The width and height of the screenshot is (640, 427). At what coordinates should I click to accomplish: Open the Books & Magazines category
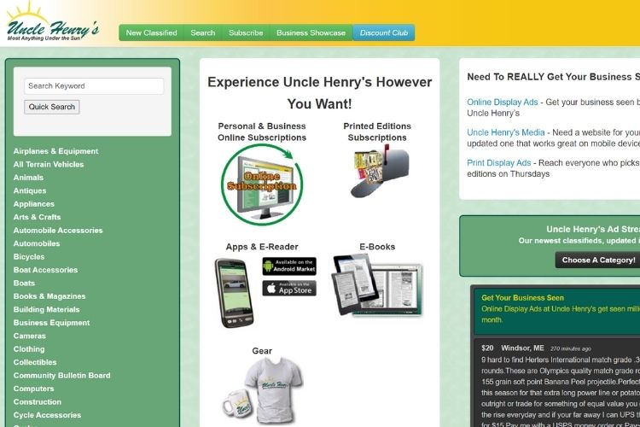(x=49, y=296)
